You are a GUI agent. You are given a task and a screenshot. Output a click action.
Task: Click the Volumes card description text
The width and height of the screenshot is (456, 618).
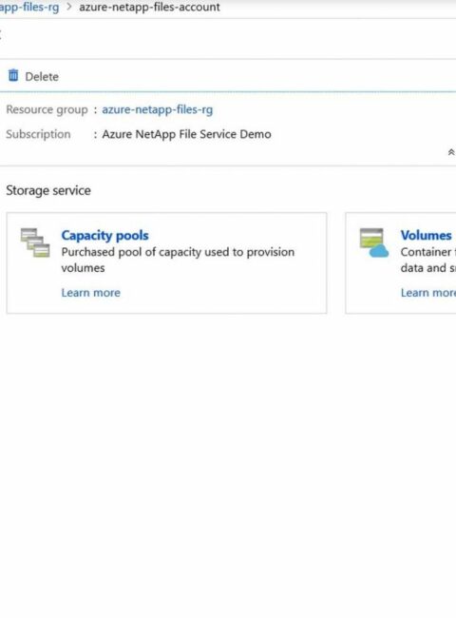tap(428, 260)
